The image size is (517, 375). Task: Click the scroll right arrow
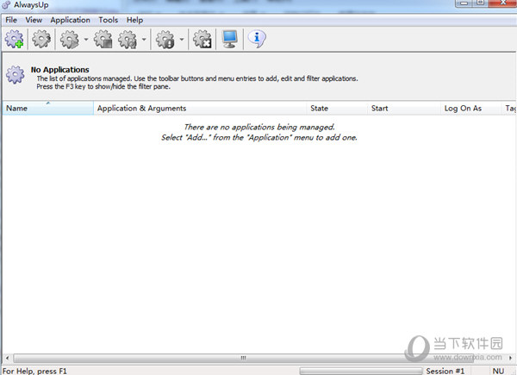[510, 358]
